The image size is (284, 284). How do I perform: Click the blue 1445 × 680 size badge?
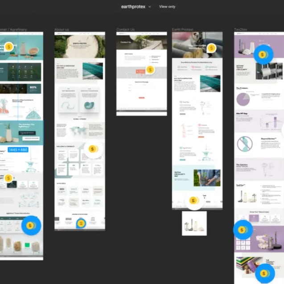pos(18,150)
